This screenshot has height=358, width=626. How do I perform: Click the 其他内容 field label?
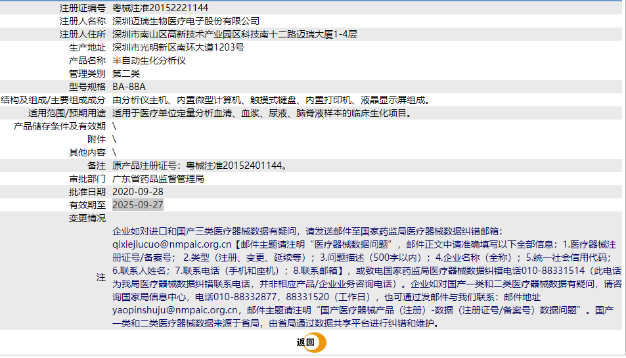coord(87,153)
